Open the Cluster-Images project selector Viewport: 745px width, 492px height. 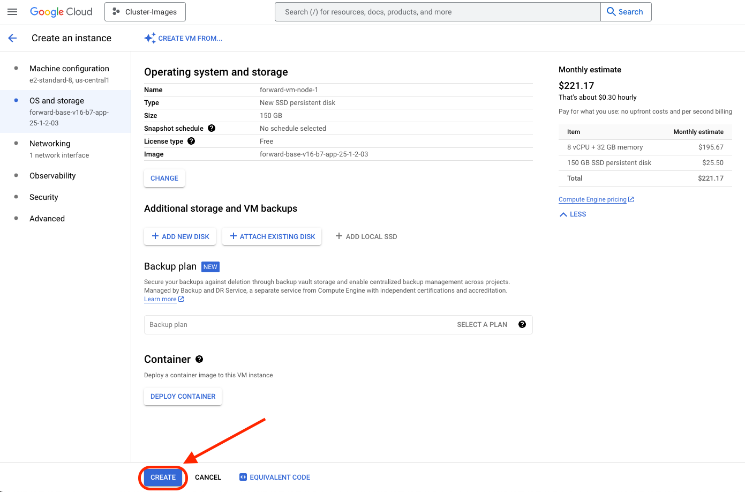145,12
